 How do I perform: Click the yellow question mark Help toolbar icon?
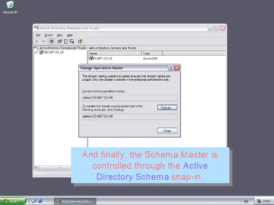[x=80, y=41]
